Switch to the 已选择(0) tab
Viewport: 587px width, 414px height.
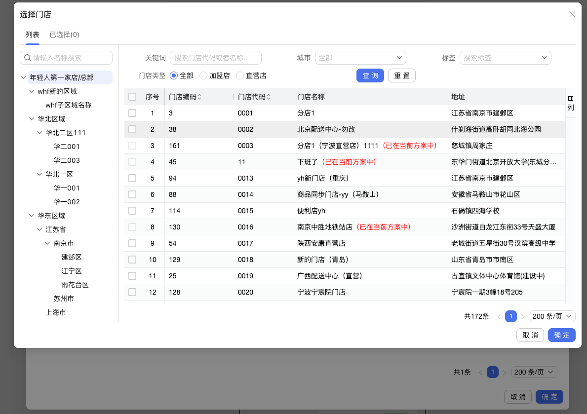pos(64,35)
